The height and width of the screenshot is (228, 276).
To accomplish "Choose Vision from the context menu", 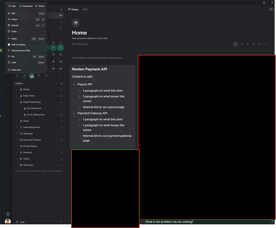I will point(26,20).
